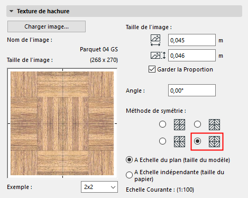248x198 pixels.
Task: Click the top-left symmetry pattern icon
Action: (x=179, y=124)
